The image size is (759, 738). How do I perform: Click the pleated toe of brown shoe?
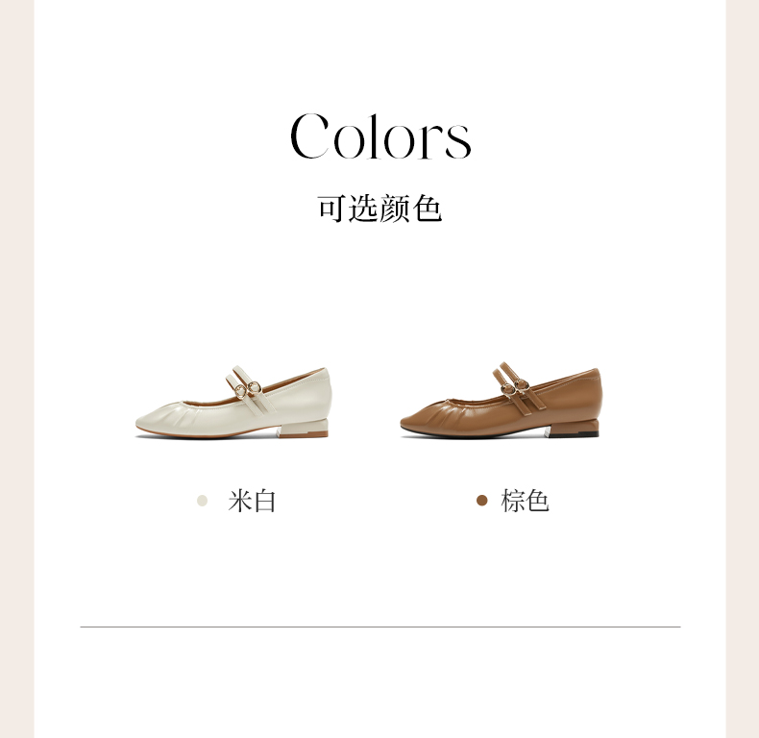point(445,416)
